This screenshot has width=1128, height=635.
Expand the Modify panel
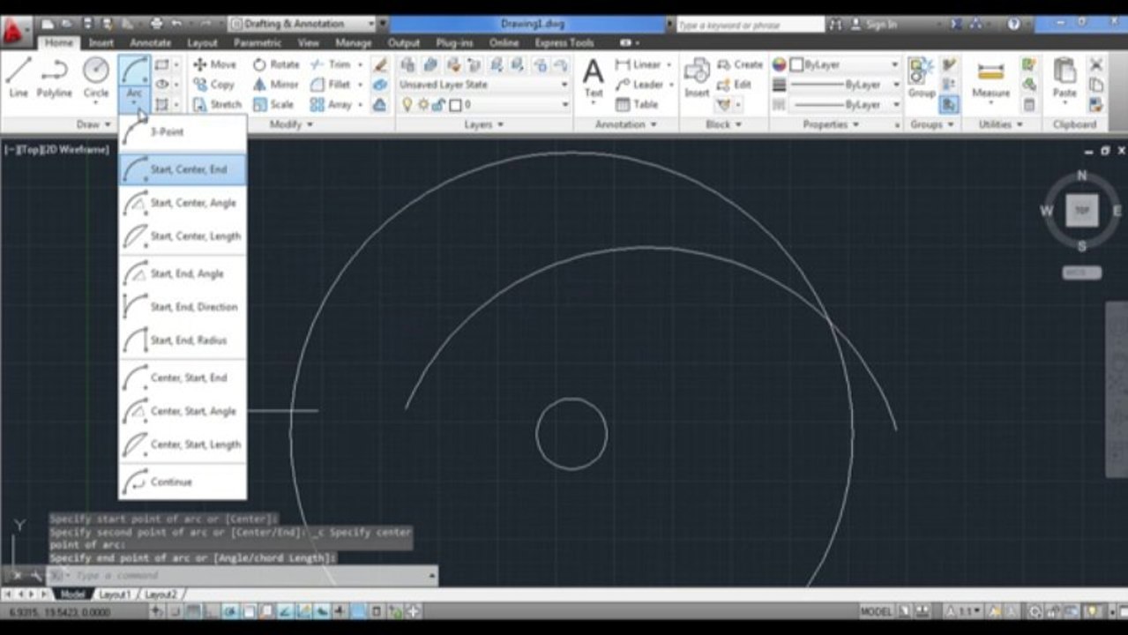291,124
